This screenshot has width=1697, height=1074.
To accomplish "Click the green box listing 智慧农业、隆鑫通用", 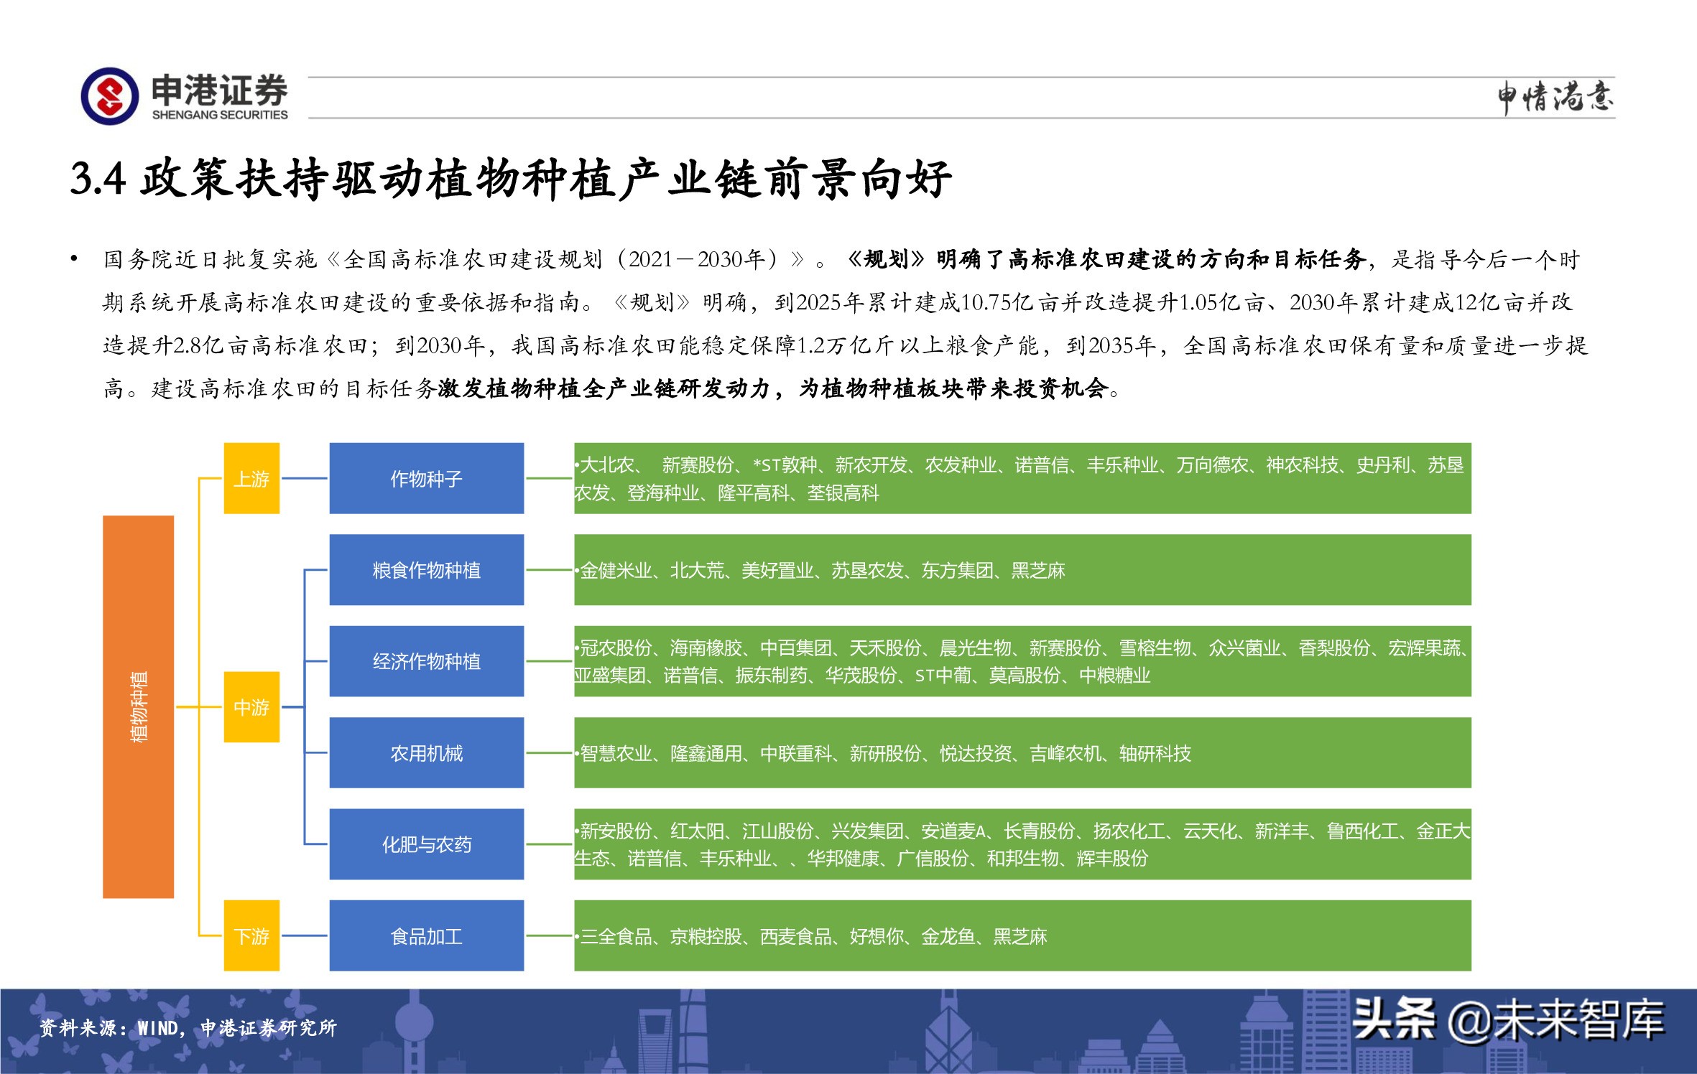I will coord(1022,753).
